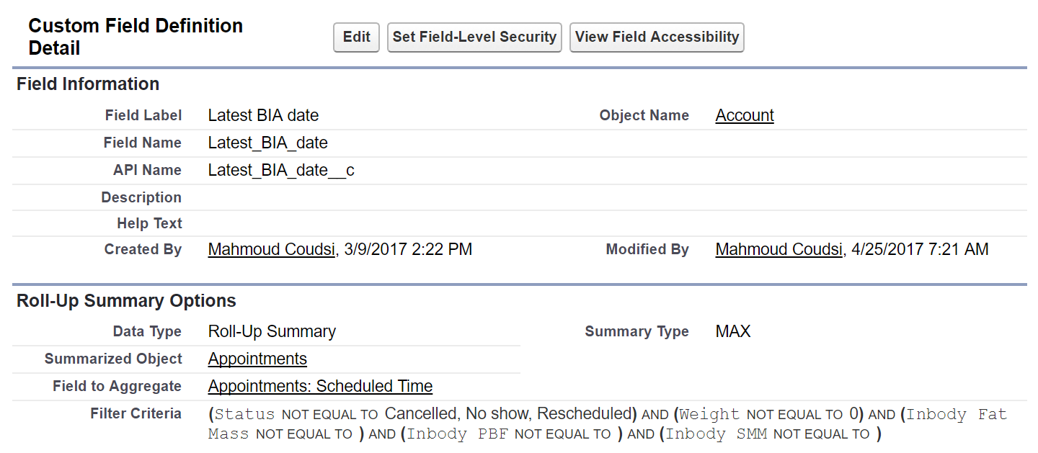This screenshot has width=1038, height=453.
Task: Click the Field to Aggregate label
Action: (x=117, y=386)
